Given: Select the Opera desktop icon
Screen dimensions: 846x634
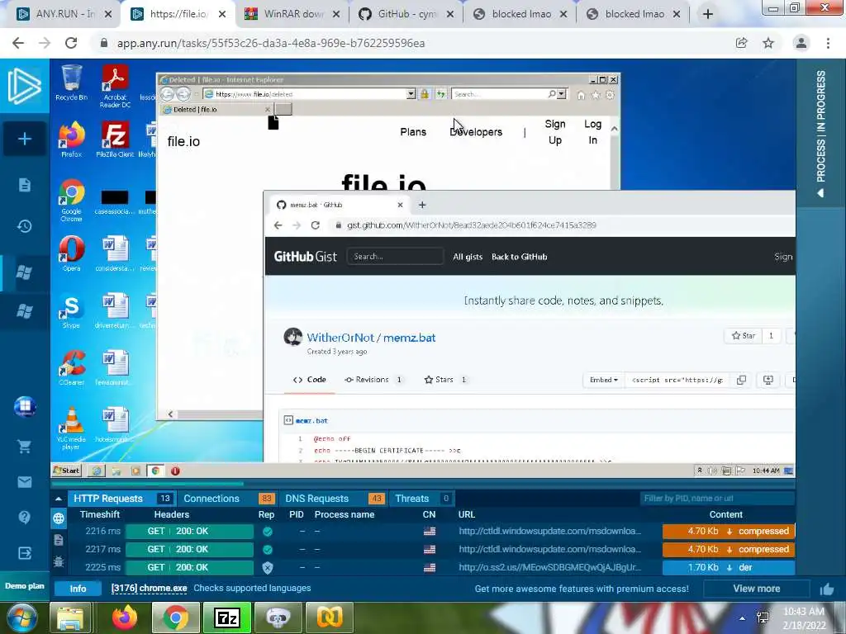Looking at the screenshot, I should click(71, 253).
